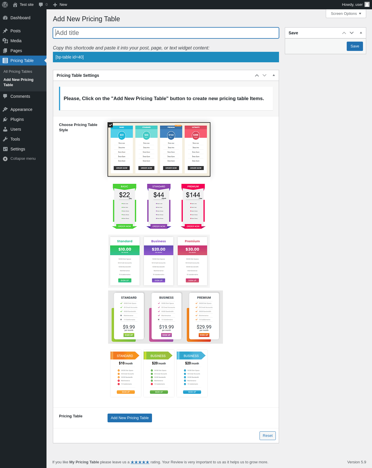Move Pricing Table Settings box down

coord(264,75)
